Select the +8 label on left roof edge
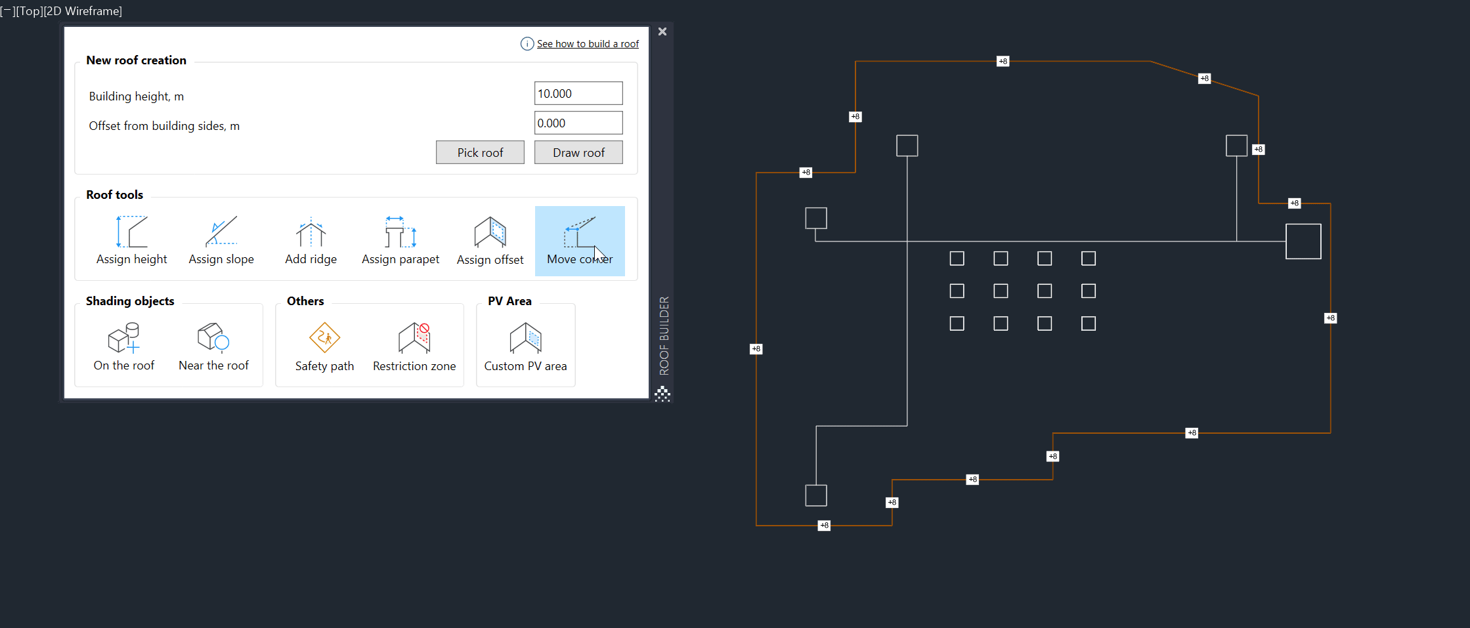The width and height of the screenshot is (1470, 628). tap(756, 349)
